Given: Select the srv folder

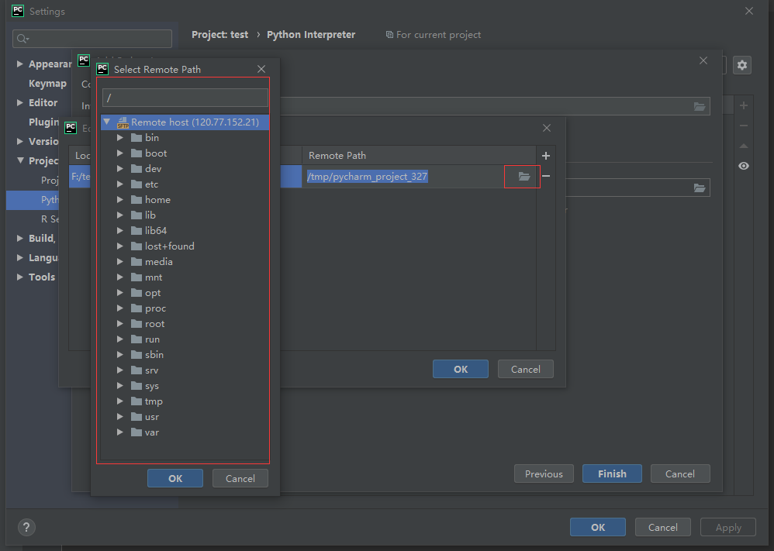Looking at the screenshot, I should [x=151, y=370].
